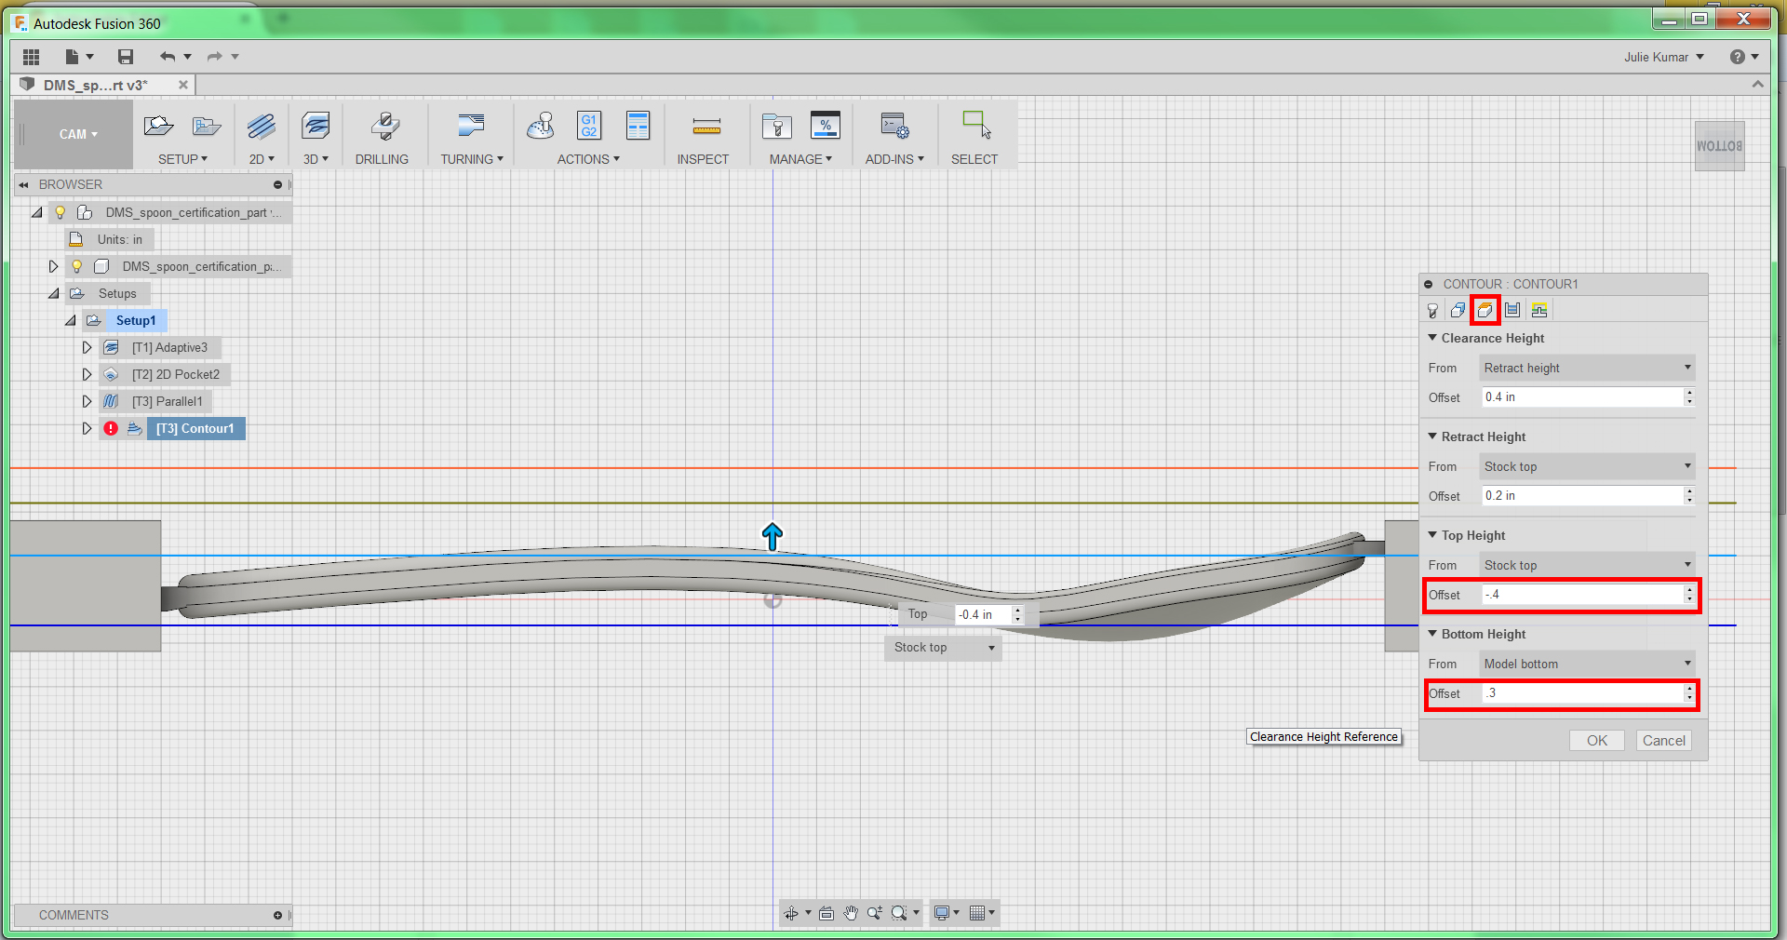Click the Orbit navigation tool
This screenshot has width=1787, height=940.
[791, 914]
